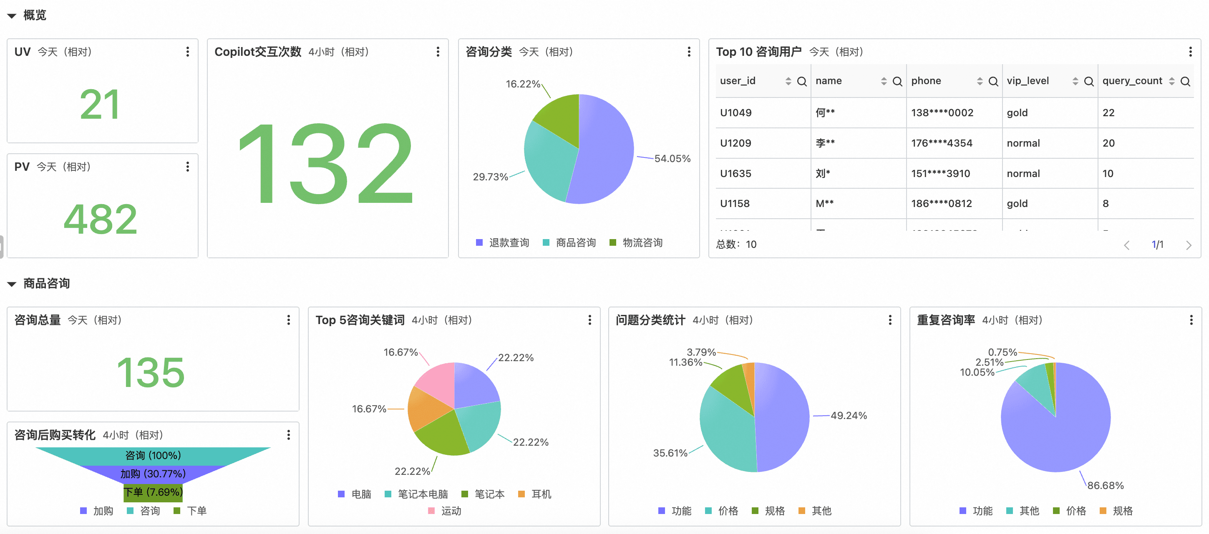This screenshot has height=534, width=1209.
Task: Open the PV card's three-dot menu
Action: coord(187,166)
